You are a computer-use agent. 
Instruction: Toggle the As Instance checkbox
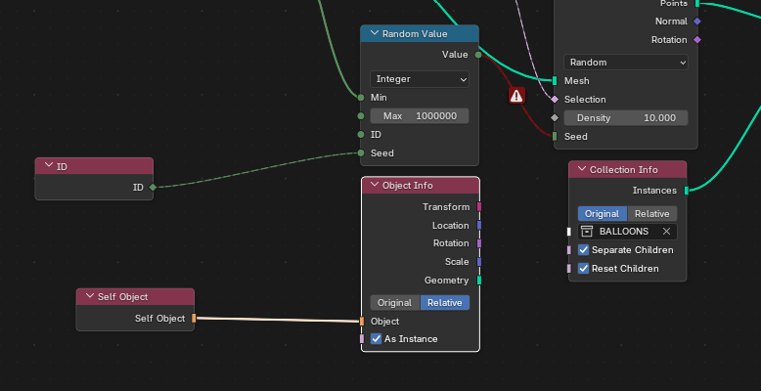click(x=377, y=338)
